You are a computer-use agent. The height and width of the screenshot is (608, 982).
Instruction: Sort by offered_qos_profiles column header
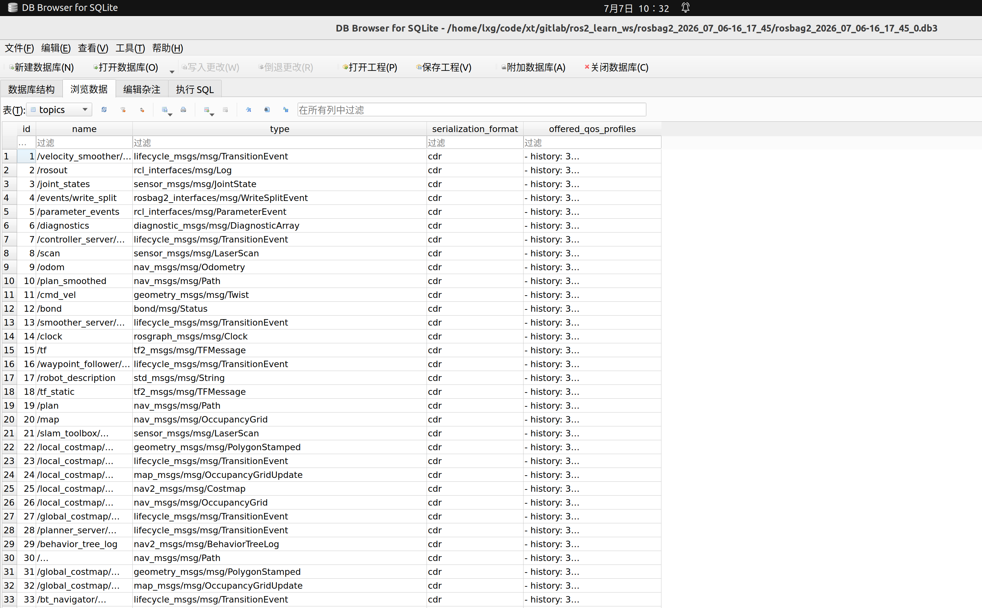coord(592,129)
